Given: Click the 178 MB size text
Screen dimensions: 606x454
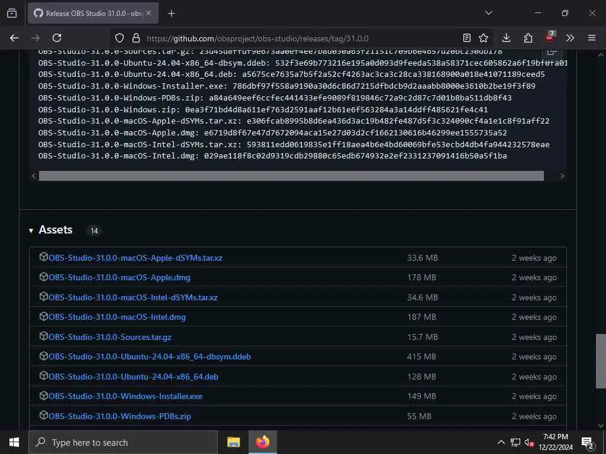Looking at the screenshot, I should (x=421, y=278).
